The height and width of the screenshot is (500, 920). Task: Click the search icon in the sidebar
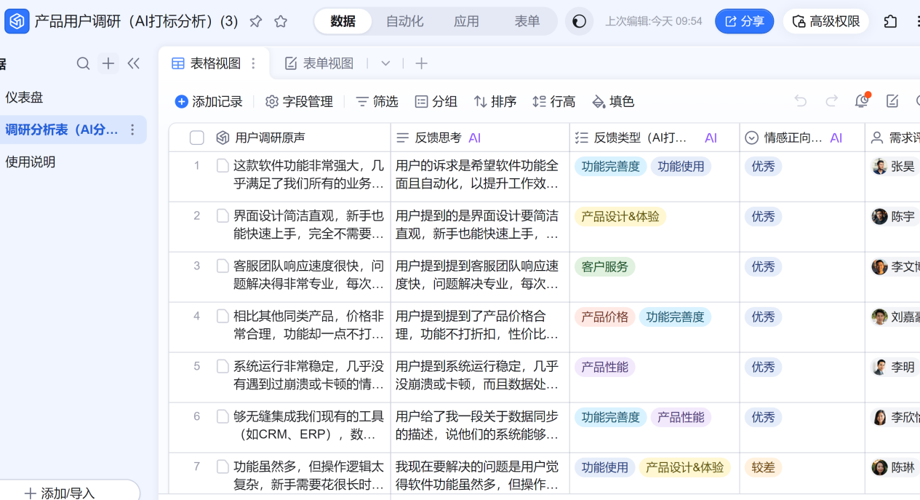pos(84,64)
